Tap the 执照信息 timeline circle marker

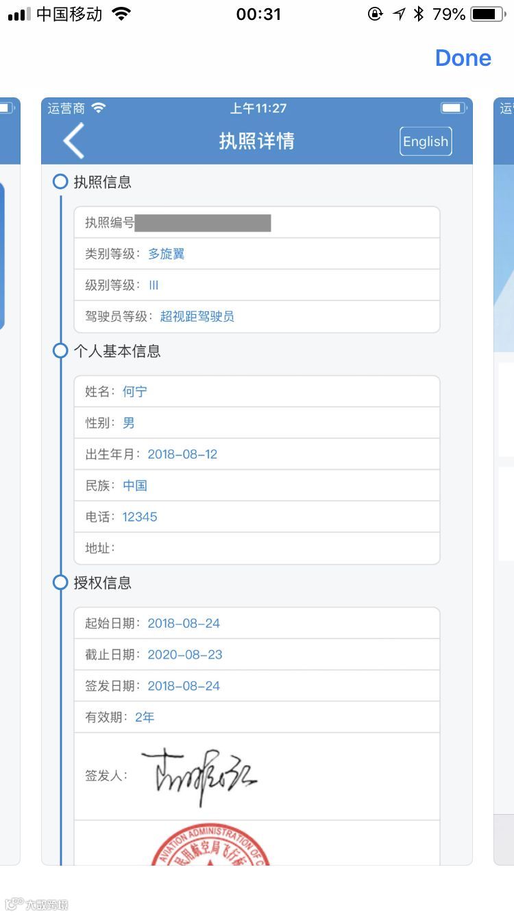pyautogui.click(x=60, y=182)
